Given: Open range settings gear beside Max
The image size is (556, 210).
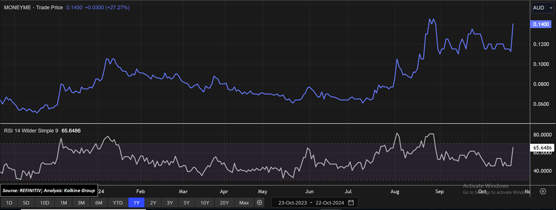Looking at the screenshot, I should point(259,203).
